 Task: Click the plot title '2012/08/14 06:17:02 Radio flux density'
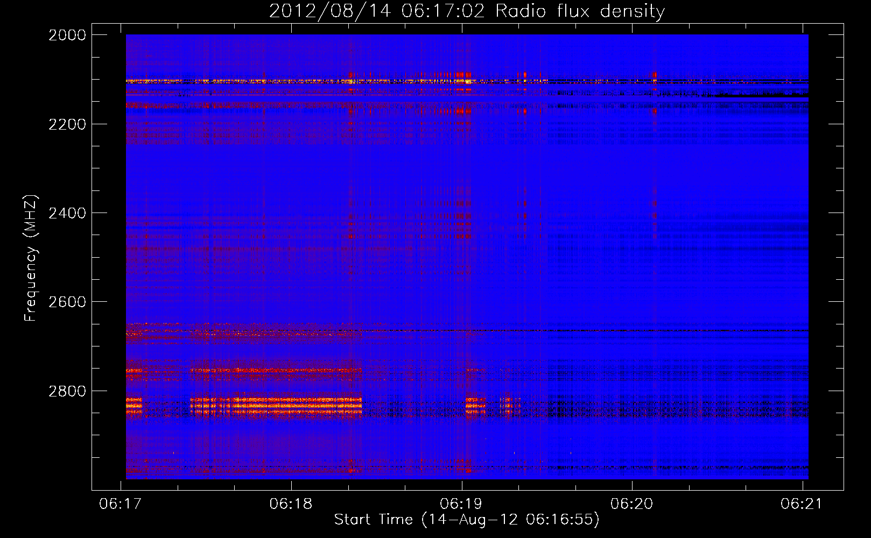click(467, 11)
